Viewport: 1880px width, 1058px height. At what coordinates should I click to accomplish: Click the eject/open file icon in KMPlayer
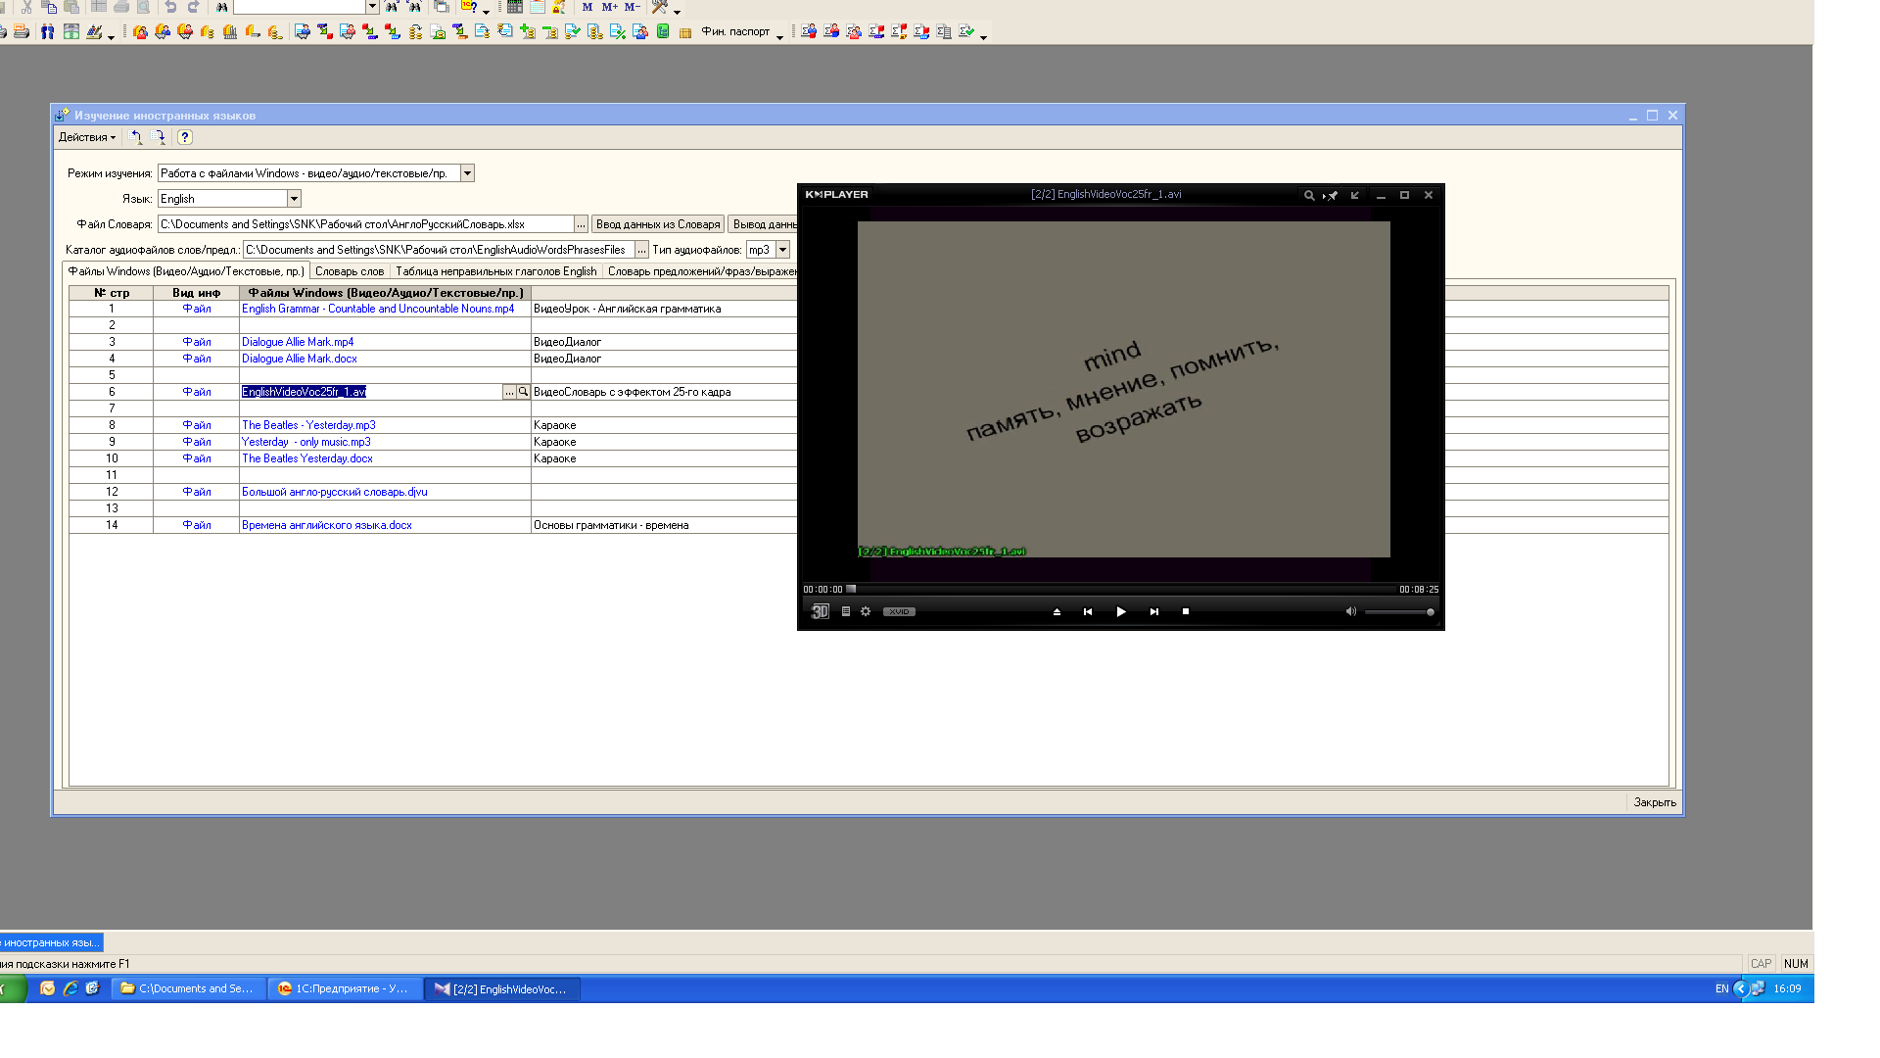pos(1057,611)
